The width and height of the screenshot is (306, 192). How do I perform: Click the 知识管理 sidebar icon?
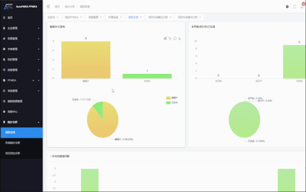(4, 59)
